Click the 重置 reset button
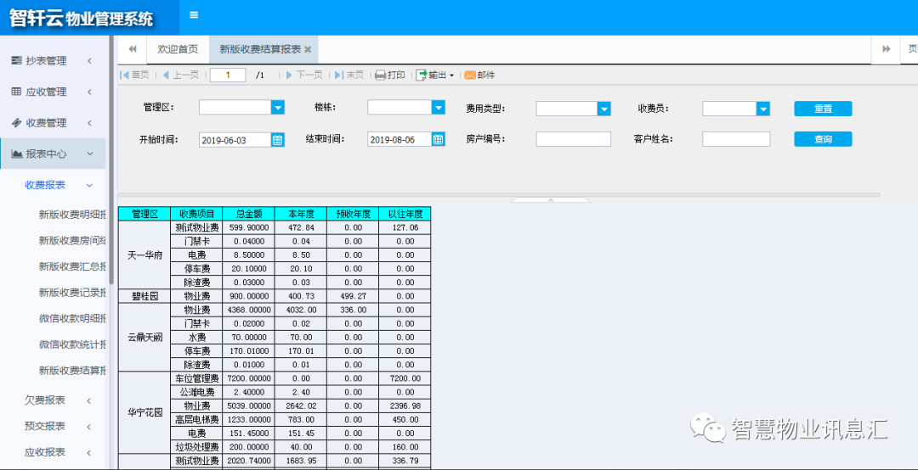The image size is (918, 470). point(823,109)
